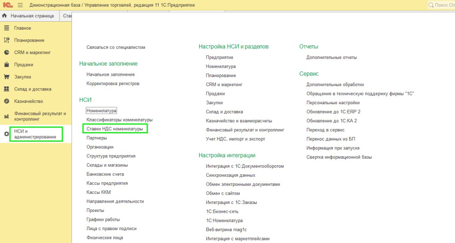Open Классификаторы номенклатуры
This screenshot has width=455, height=243.
click(x=120, y=120)
